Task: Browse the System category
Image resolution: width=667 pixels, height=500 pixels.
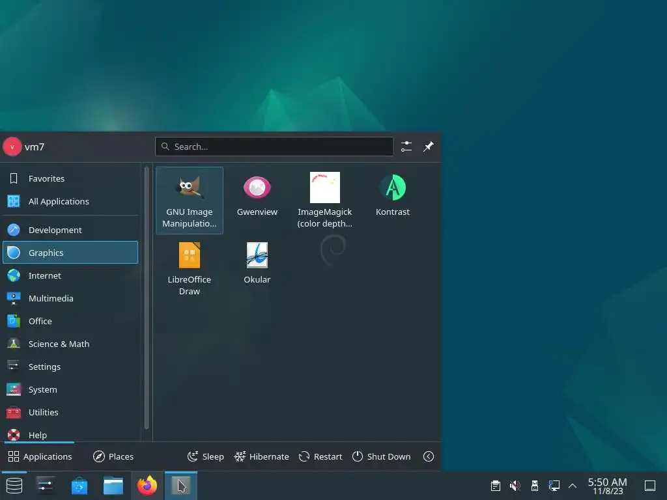Action: click(x=70, y=389)
